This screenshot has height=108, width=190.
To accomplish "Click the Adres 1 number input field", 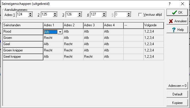I will (23, 15).
